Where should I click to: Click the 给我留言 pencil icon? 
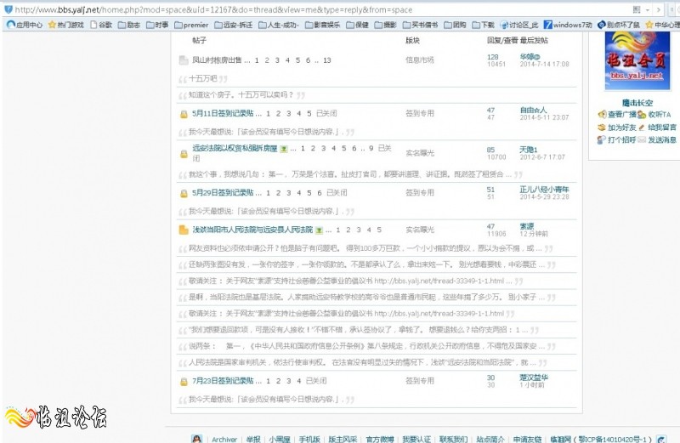coord(642,128)
